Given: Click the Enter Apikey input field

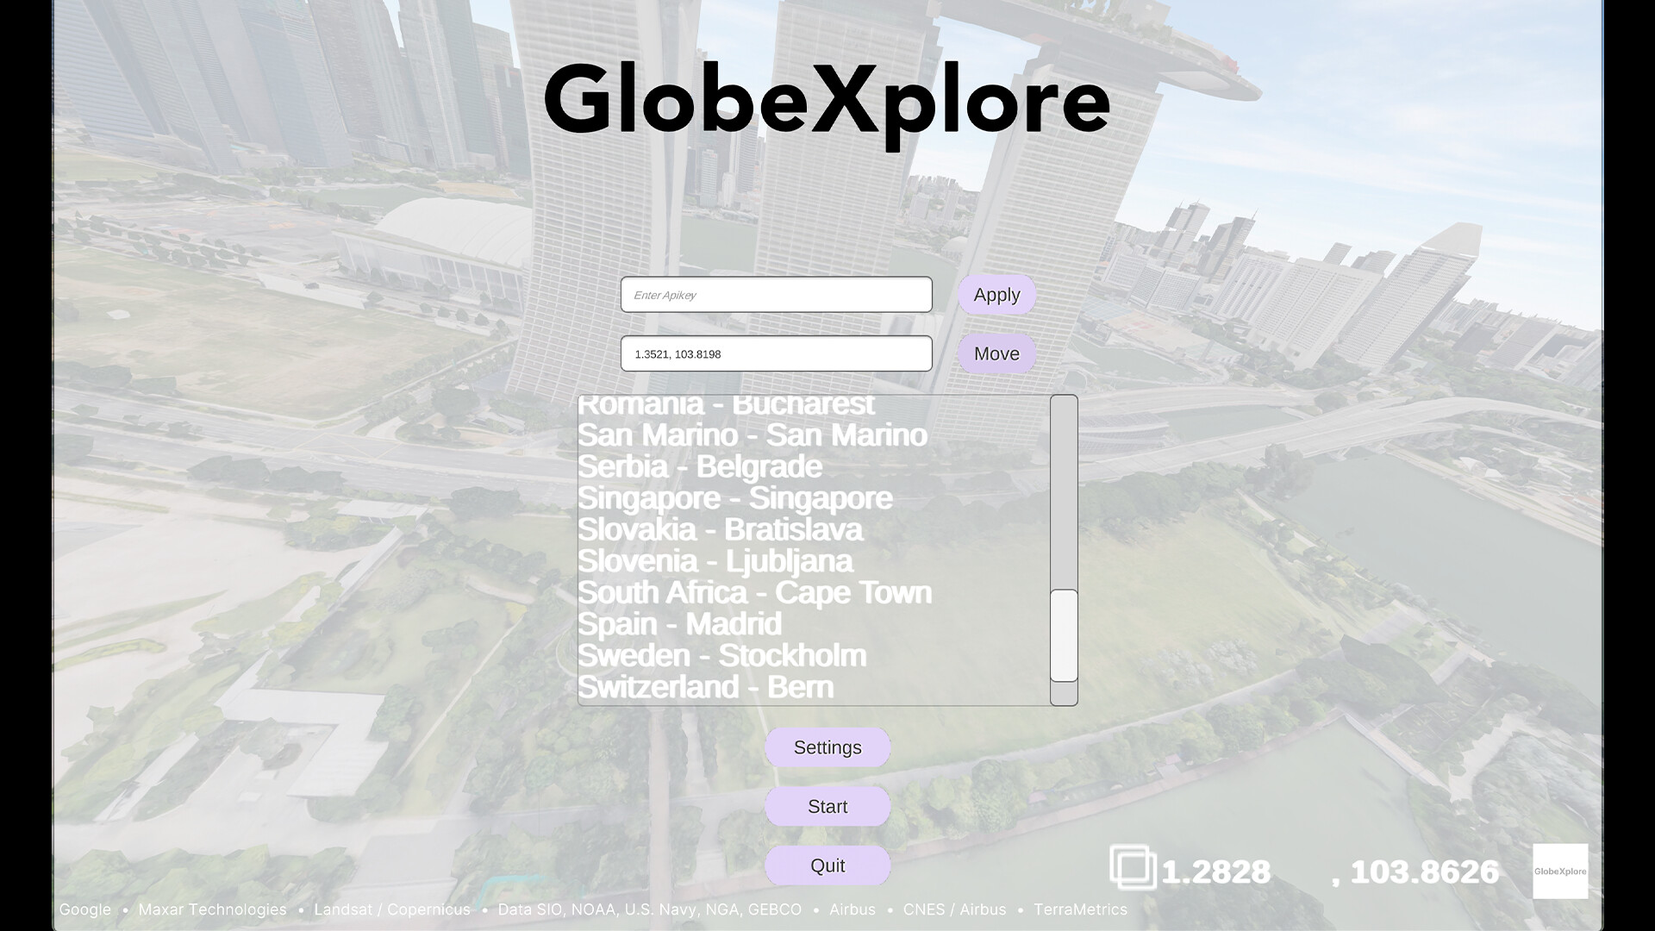Looking at the screenshot, I should tap(776, 294).
